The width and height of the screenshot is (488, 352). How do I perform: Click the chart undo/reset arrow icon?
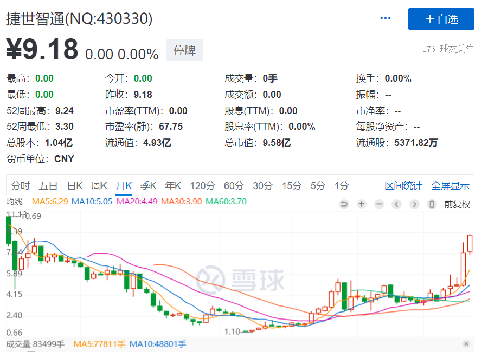pyautogui.click(x=344, y=204)
